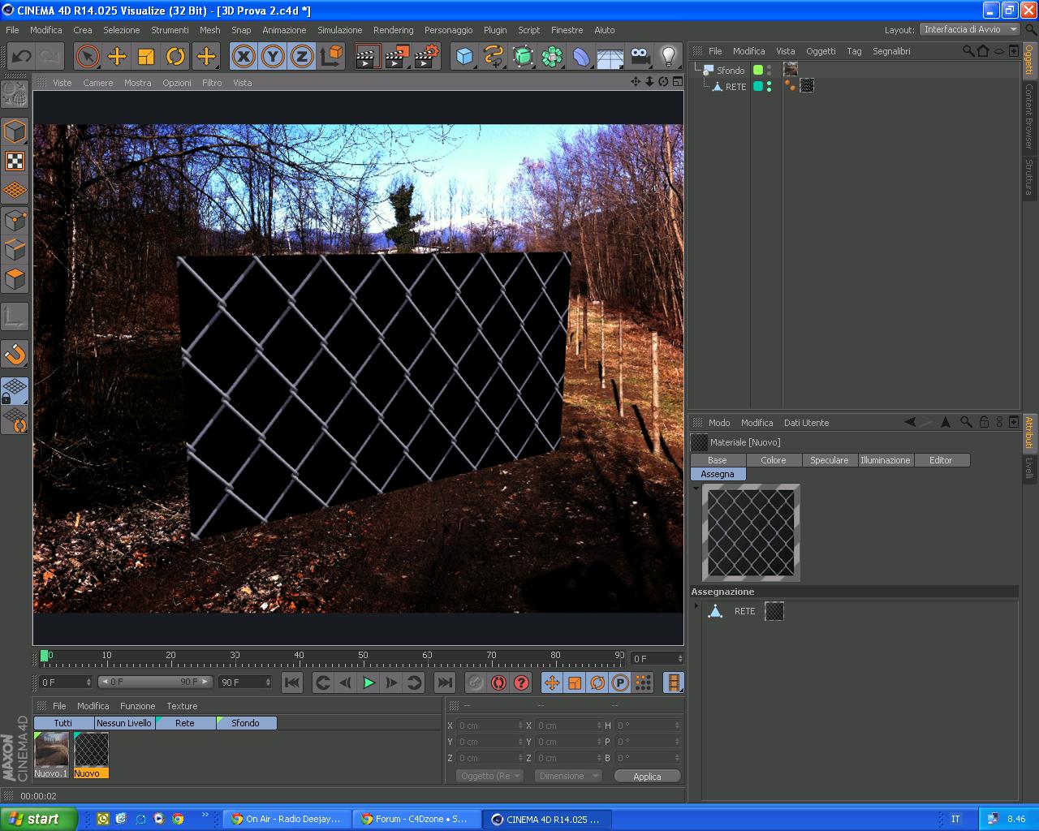Open the Dimensione dropdown

[x=567, y=776]
